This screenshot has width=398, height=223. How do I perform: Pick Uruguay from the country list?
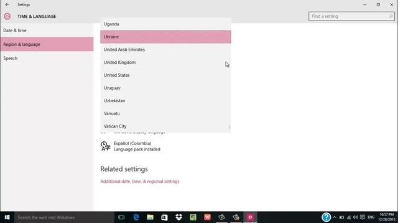165,88
